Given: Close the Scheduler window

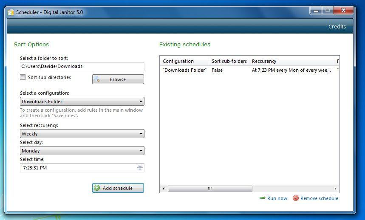Looking at the screenshot, I should [x=343, y=11].
